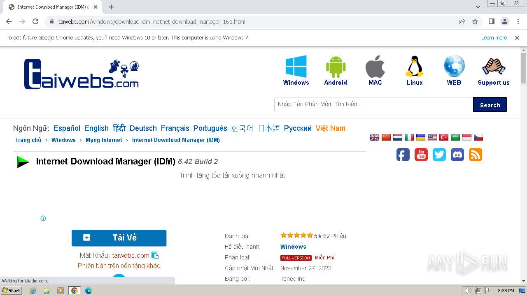527x296 pixels.
Task: Click the UK flag language icon
Action: coord(375,137)
